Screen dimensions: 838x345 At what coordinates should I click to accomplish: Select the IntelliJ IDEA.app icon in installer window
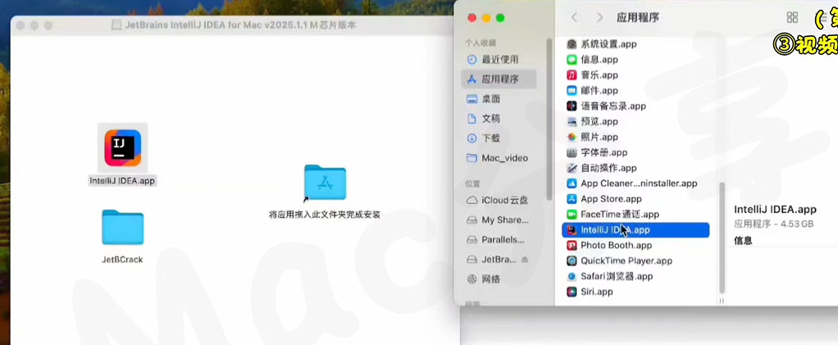point(122,148)
